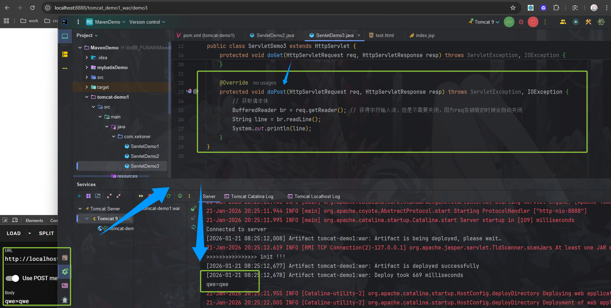Refresh the deployed artifact

[x=193, y=227]
